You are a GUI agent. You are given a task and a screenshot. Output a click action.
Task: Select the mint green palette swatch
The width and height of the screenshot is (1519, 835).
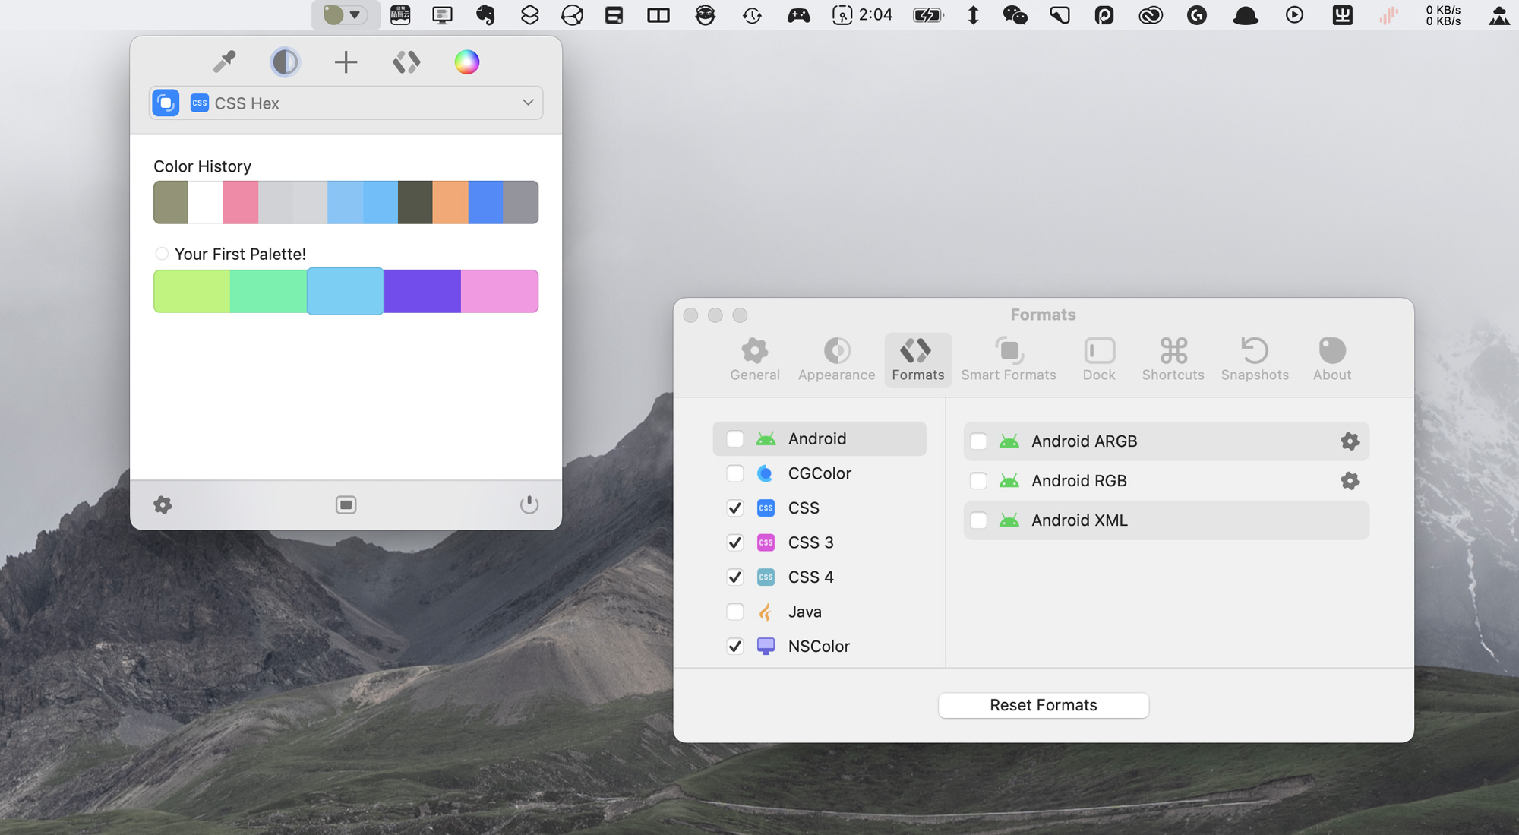[268, 291]
